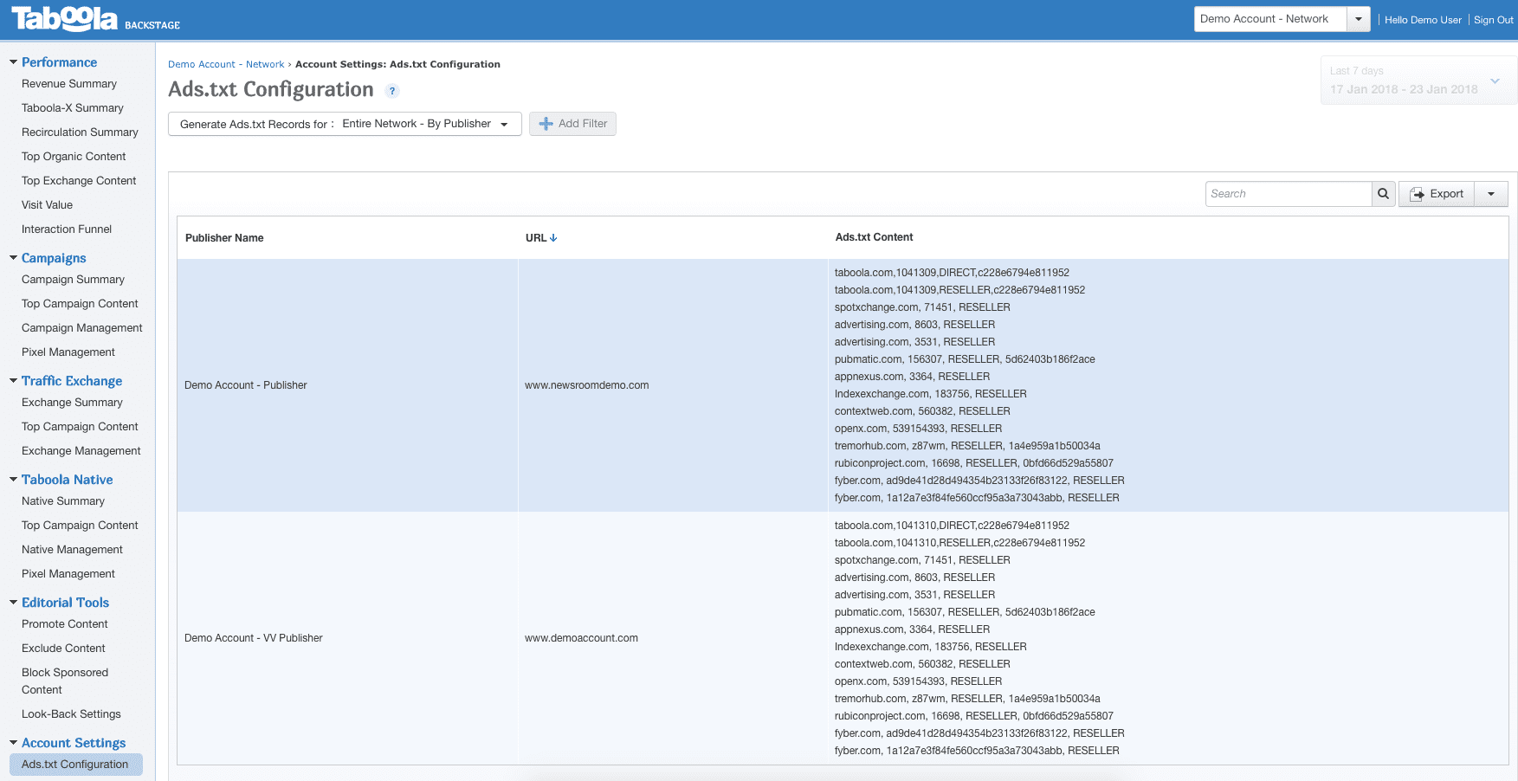Click the Add Filter button
The width and height of the screenshot is (1518, 781).
click(572, 124)
